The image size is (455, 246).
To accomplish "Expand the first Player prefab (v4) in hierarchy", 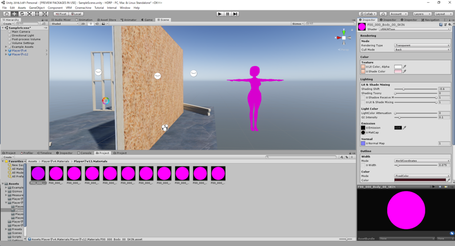I will click(6, 51).
